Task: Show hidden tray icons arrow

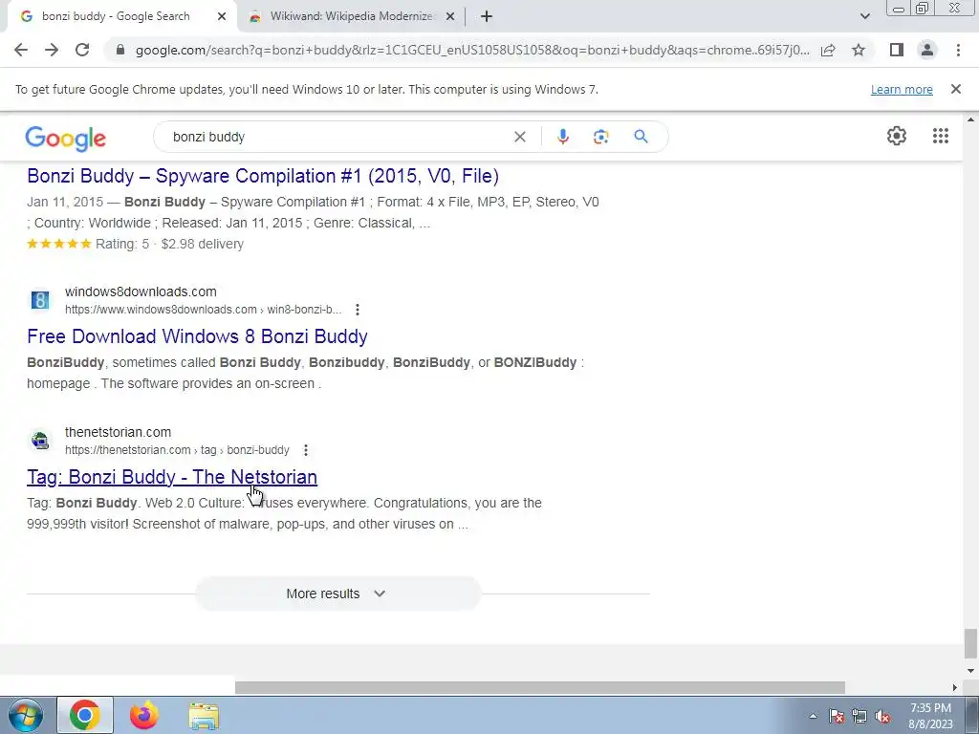Action: (813, 716)
